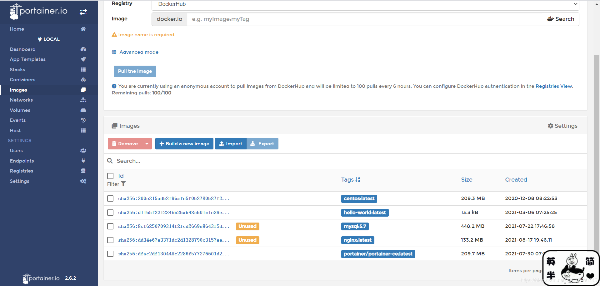This screenshot has height=286, width=600.
Task: Click the gear icon in the Images table header
Action: tap(551, 126)
